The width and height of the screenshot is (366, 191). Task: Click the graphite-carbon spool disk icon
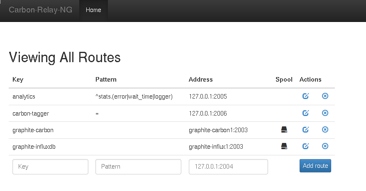[284, 130]
